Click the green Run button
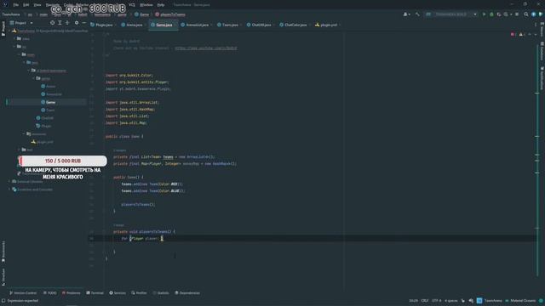This screenshot has width=545, height=306. (x=484, y=14)
